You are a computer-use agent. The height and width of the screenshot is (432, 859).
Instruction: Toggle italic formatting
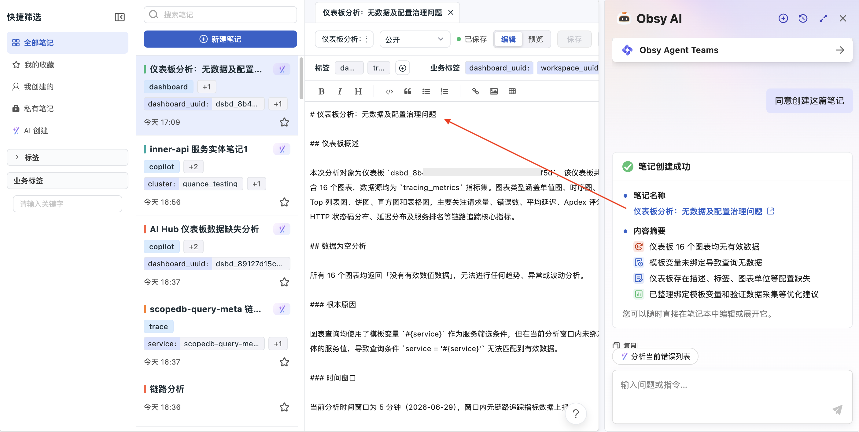(339, 91)
